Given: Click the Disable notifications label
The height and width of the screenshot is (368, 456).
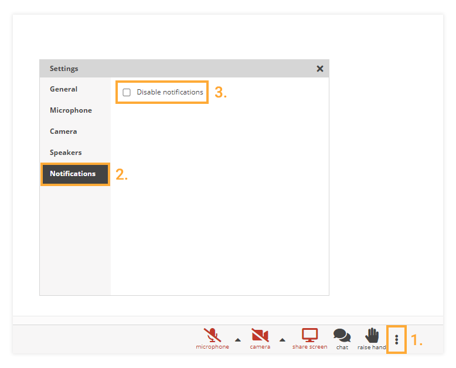Looking at the screenshot, I should (x=170, y=92).
